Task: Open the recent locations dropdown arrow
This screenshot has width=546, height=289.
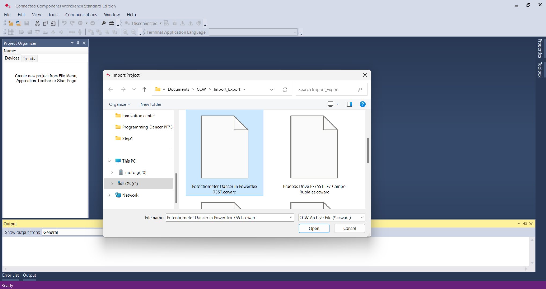Action: [x=134, y=89]
